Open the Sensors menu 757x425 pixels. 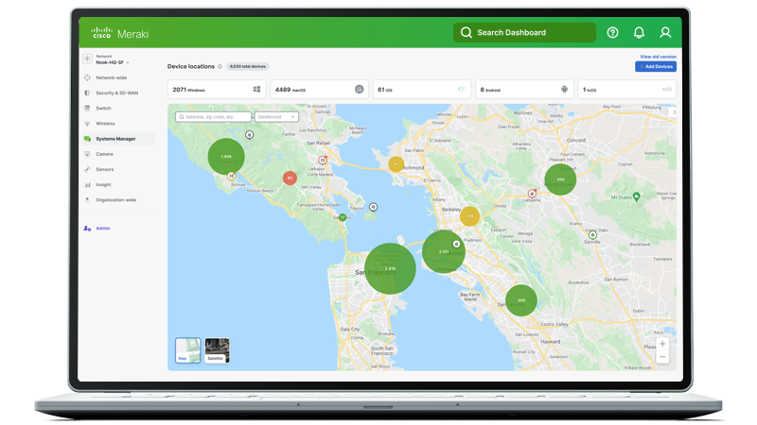tap(105, 170)
